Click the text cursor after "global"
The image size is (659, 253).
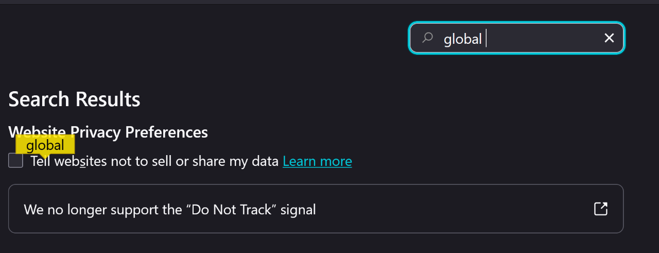click(486, 39)
